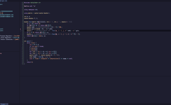Collapse the fold at 'double func'
Screen dimensions: 171x105
[x=24, y=22]
